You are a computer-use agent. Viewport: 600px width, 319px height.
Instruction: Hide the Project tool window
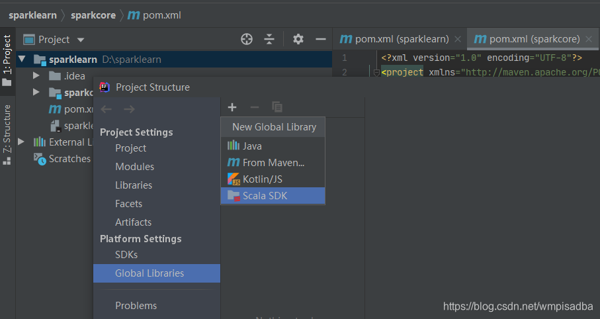[321, 39]
